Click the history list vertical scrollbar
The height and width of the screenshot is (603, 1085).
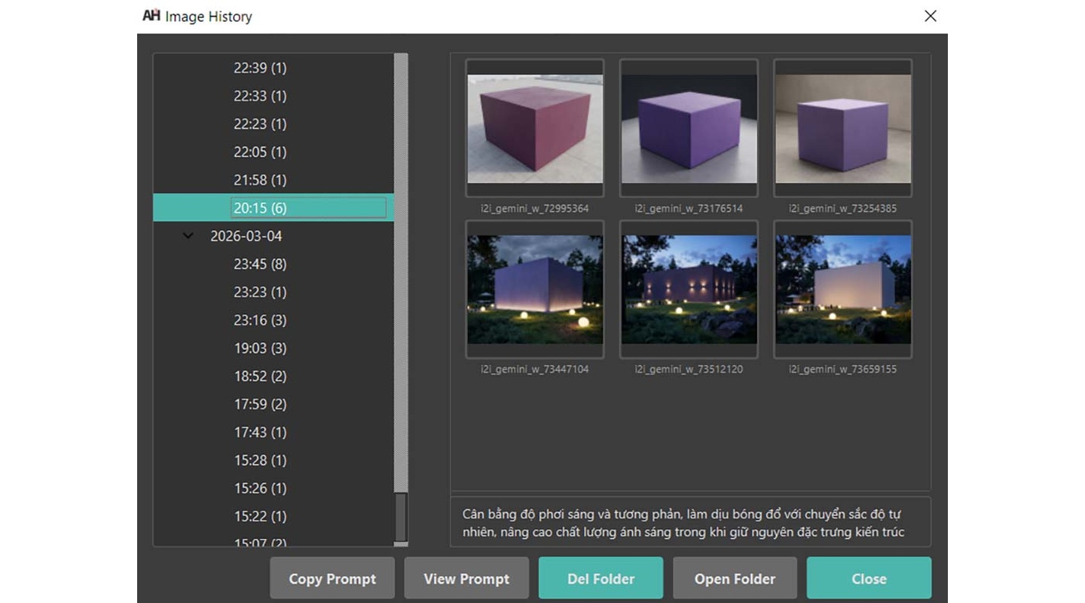[x=401, y=271]
